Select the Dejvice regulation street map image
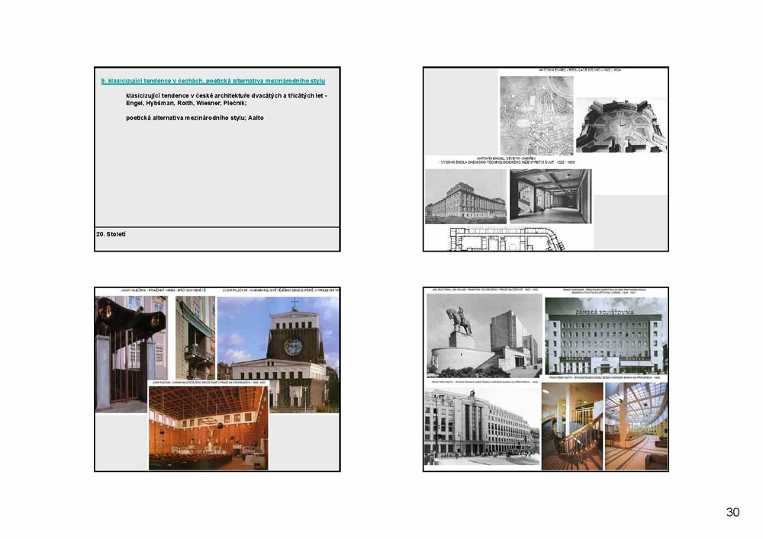 (x=536, y=115)
